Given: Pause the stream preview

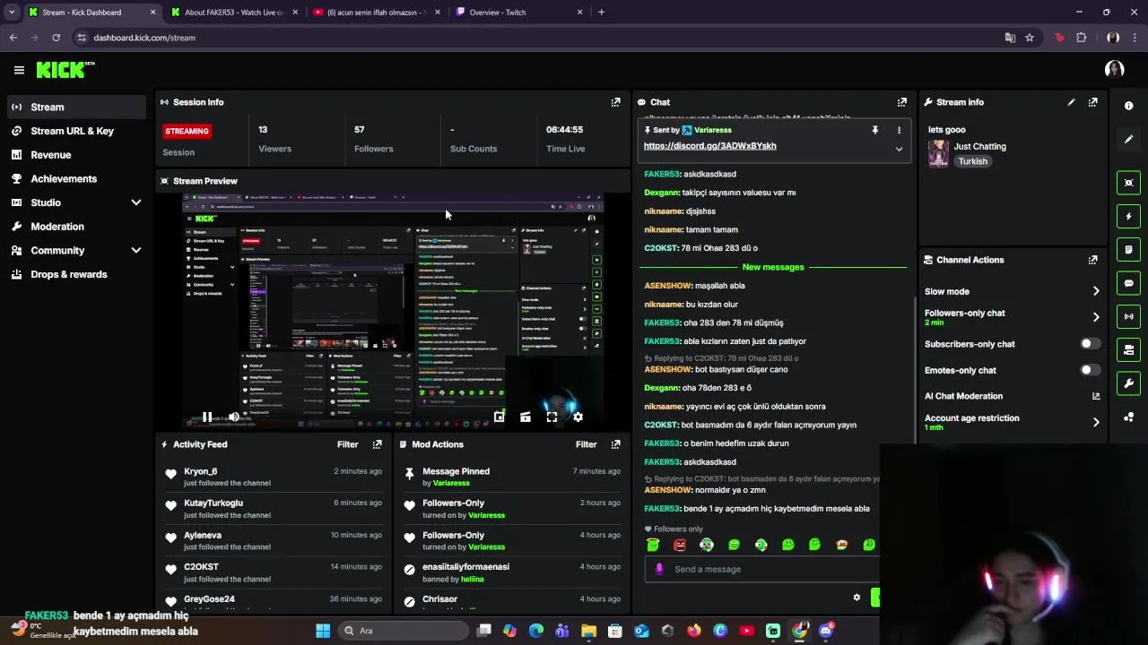Looking at the screenshot, I should 207,417.
